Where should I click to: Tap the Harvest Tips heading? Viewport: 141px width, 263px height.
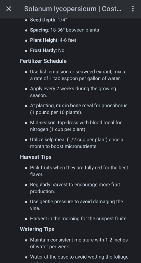[x=36, y=157]
